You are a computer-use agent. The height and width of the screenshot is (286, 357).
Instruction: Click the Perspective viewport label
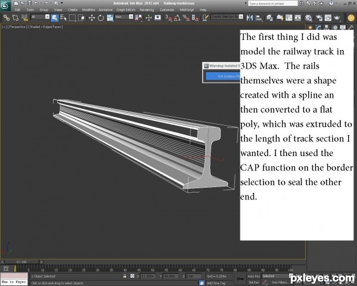click(x=17, y=27)
